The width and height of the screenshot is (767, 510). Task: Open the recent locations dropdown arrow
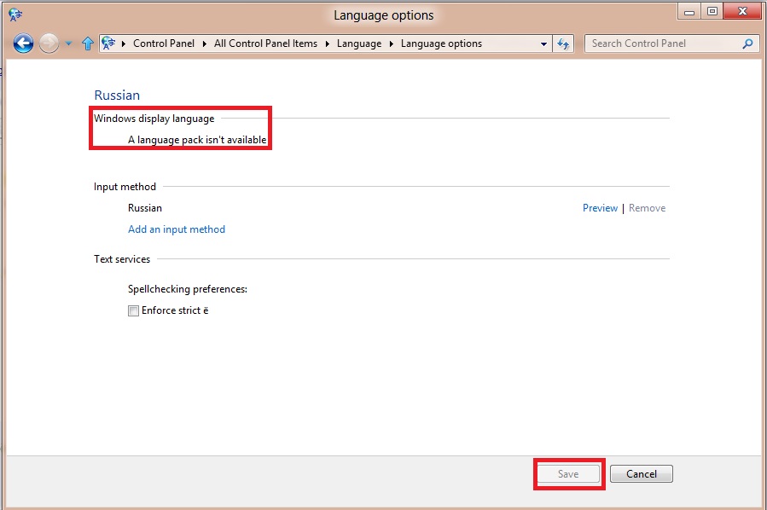pyautogui.click(x=68, y=43)
